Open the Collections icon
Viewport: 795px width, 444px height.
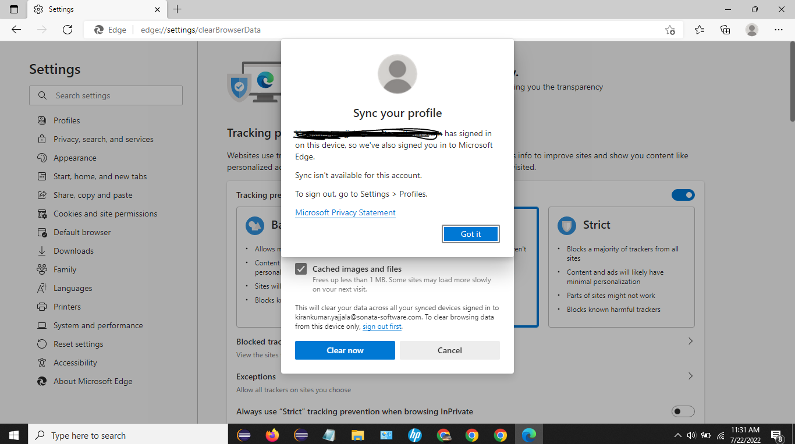coord(725,30)
